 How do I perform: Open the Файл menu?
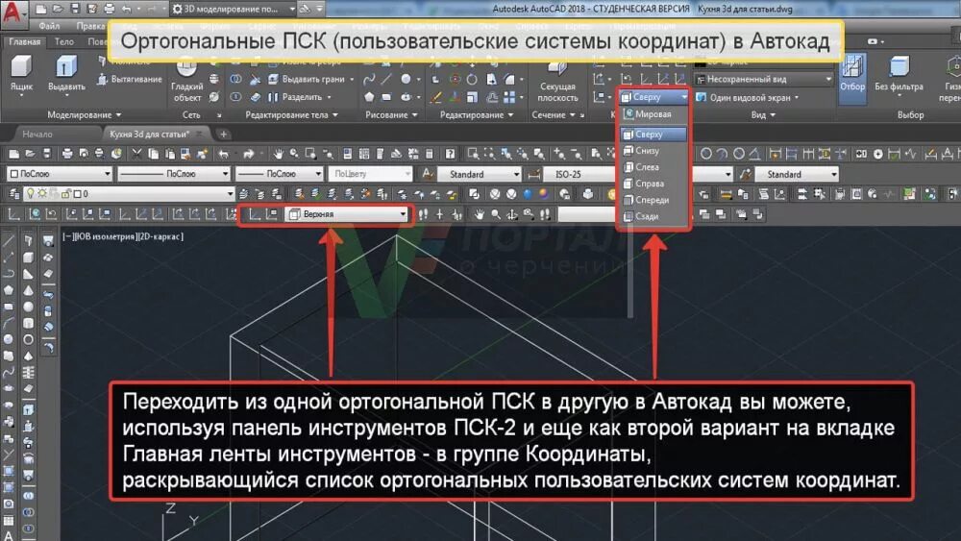click(49, 26)
